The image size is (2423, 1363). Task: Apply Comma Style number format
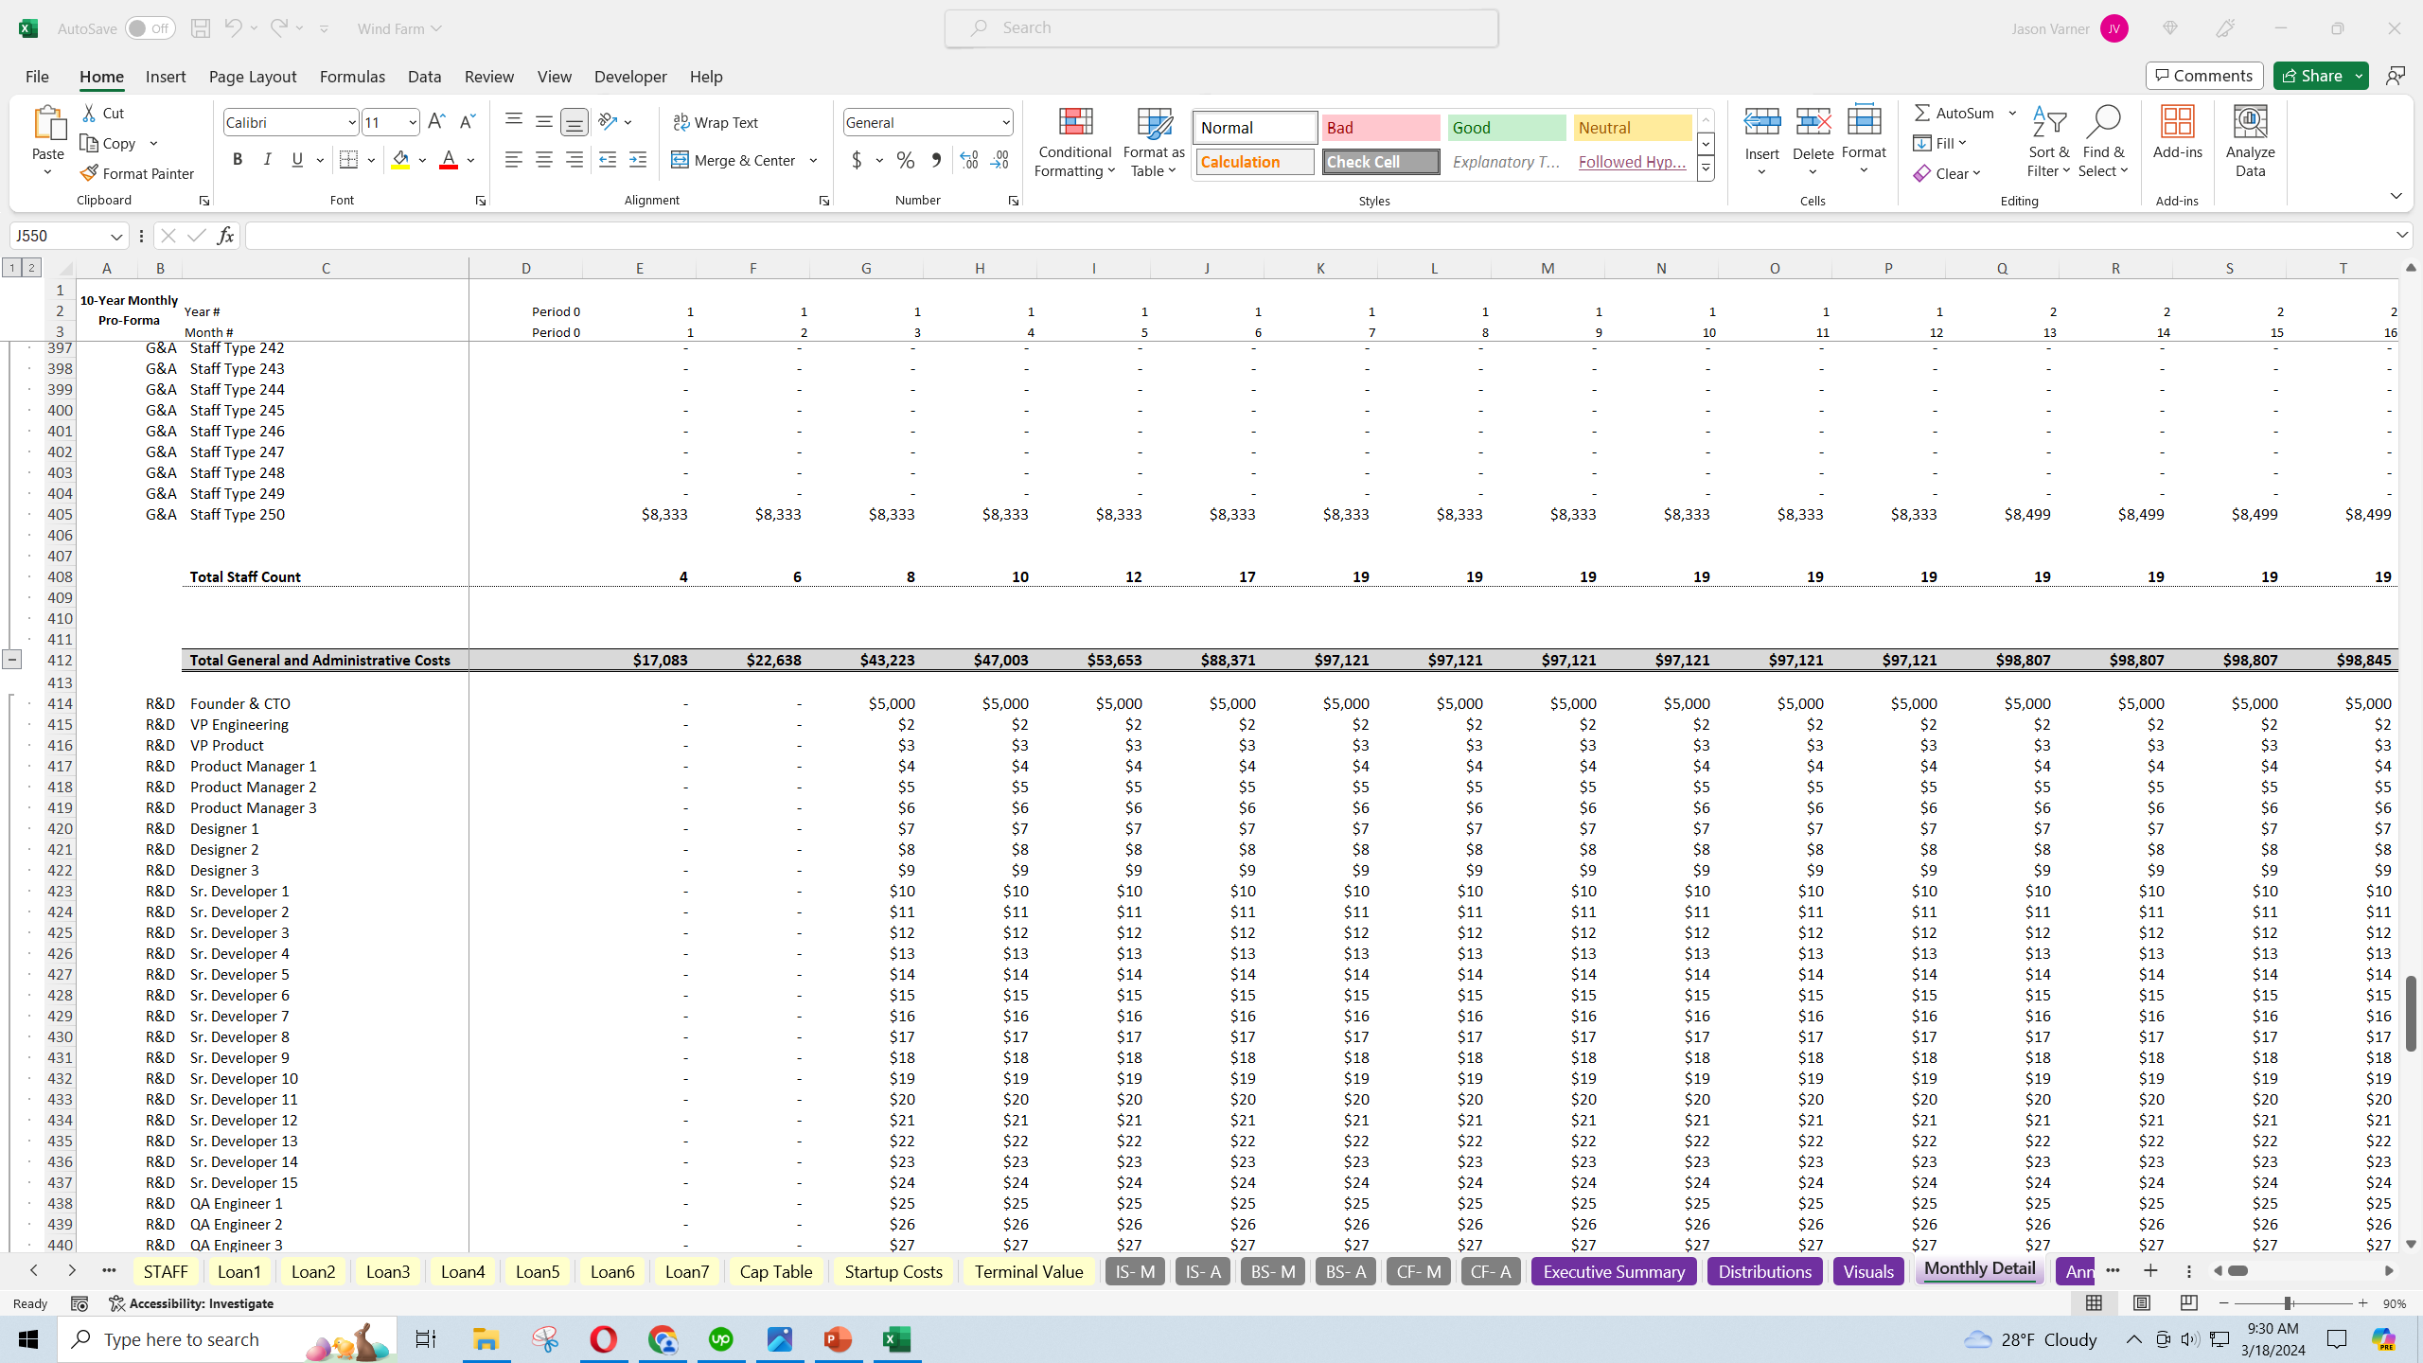[936, 160]
